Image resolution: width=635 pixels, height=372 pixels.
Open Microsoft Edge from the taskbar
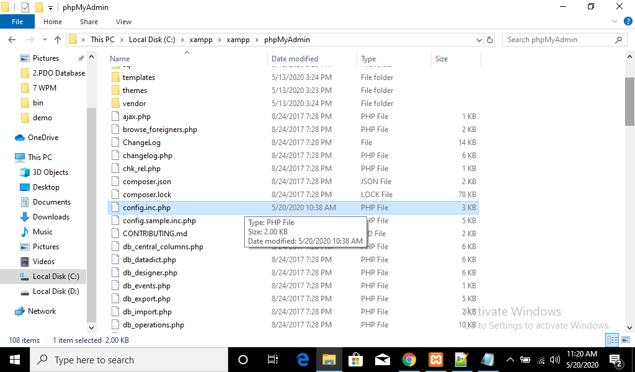point(303,360)
